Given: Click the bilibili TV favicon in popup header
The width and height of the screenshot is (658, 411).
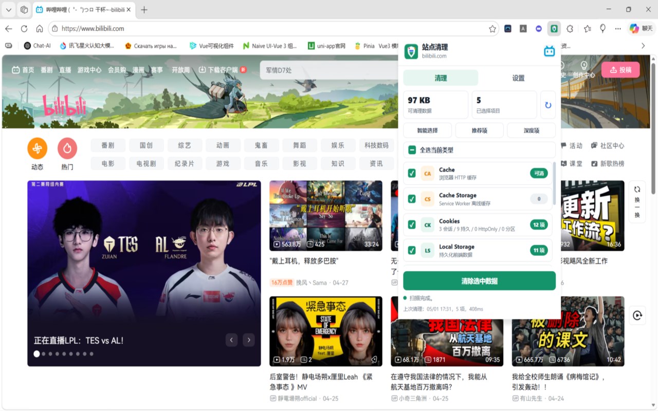Looking at the screenshot, I should tap(550, 51).
